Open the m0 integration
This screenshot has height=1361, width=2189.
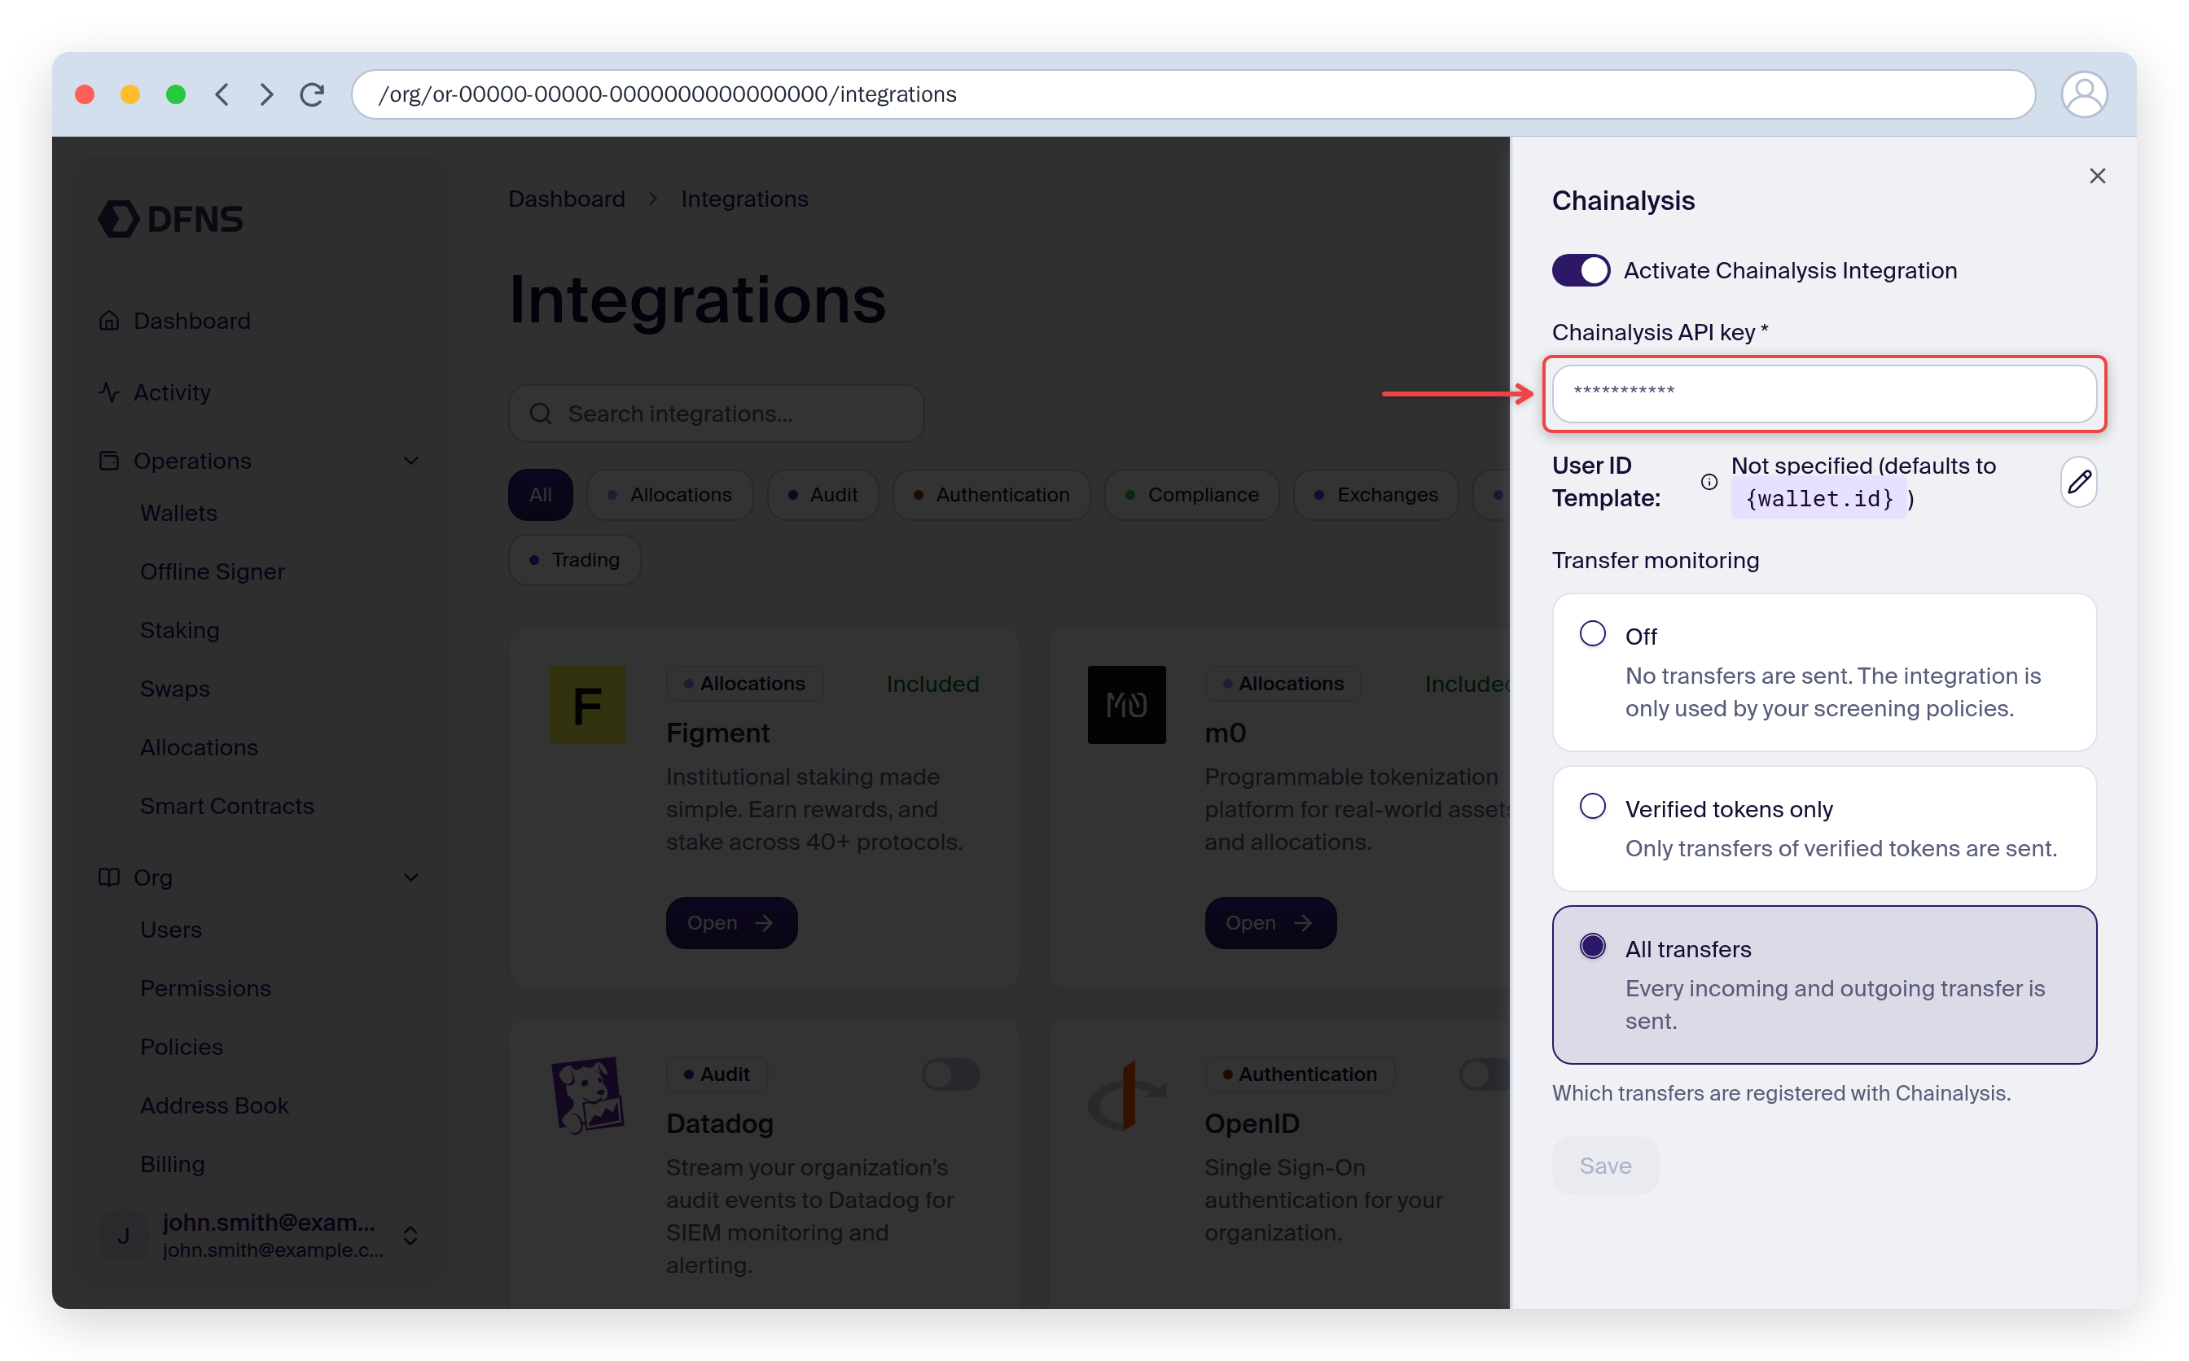[x=1270, y=922]
